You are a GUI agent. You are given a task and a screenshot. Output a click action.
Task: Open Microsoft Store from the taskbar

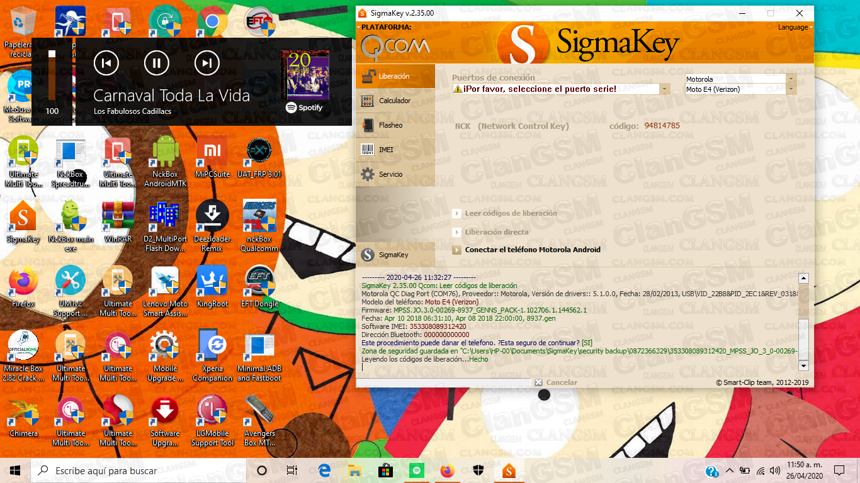(385, 470)
